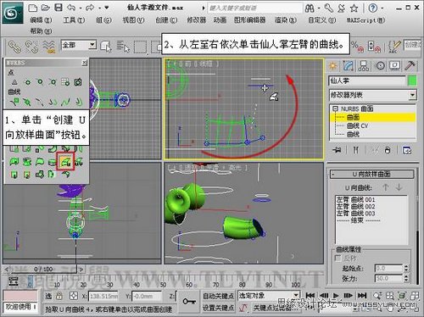Screen dimensions: 424x317
Task: Click the Save File floppy icon
Action: pyautogui.click(x=59, y=8)
